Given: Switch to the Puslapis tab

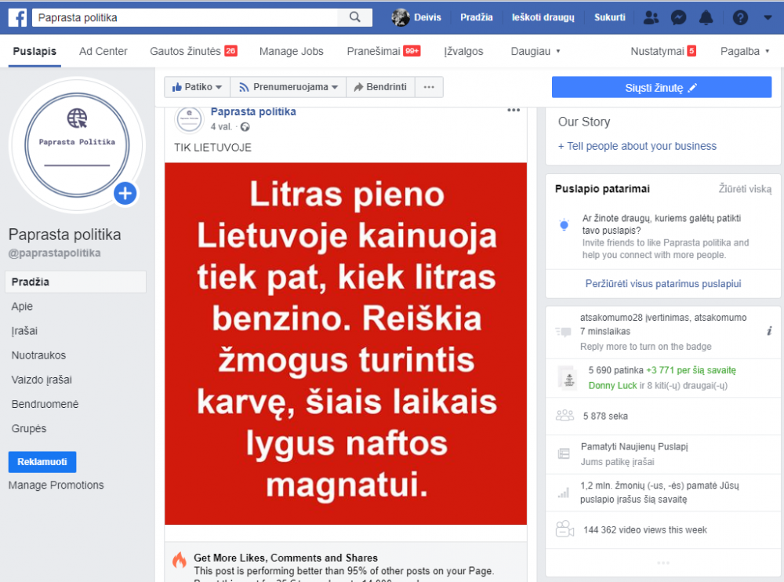Looking at the screenshot, I should click(34, 51).
